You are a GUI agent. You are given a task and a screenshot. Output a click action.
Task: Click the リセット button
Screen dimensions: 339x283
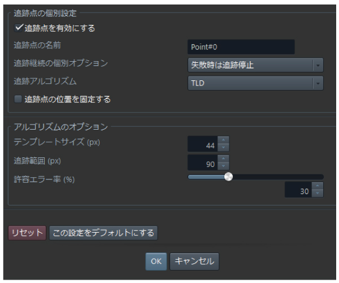[x=27, y=233]
